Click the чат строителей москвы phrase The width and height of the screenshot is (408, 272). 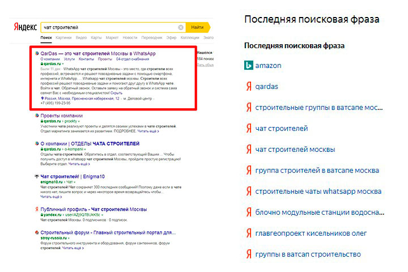(x=295, y=150)
